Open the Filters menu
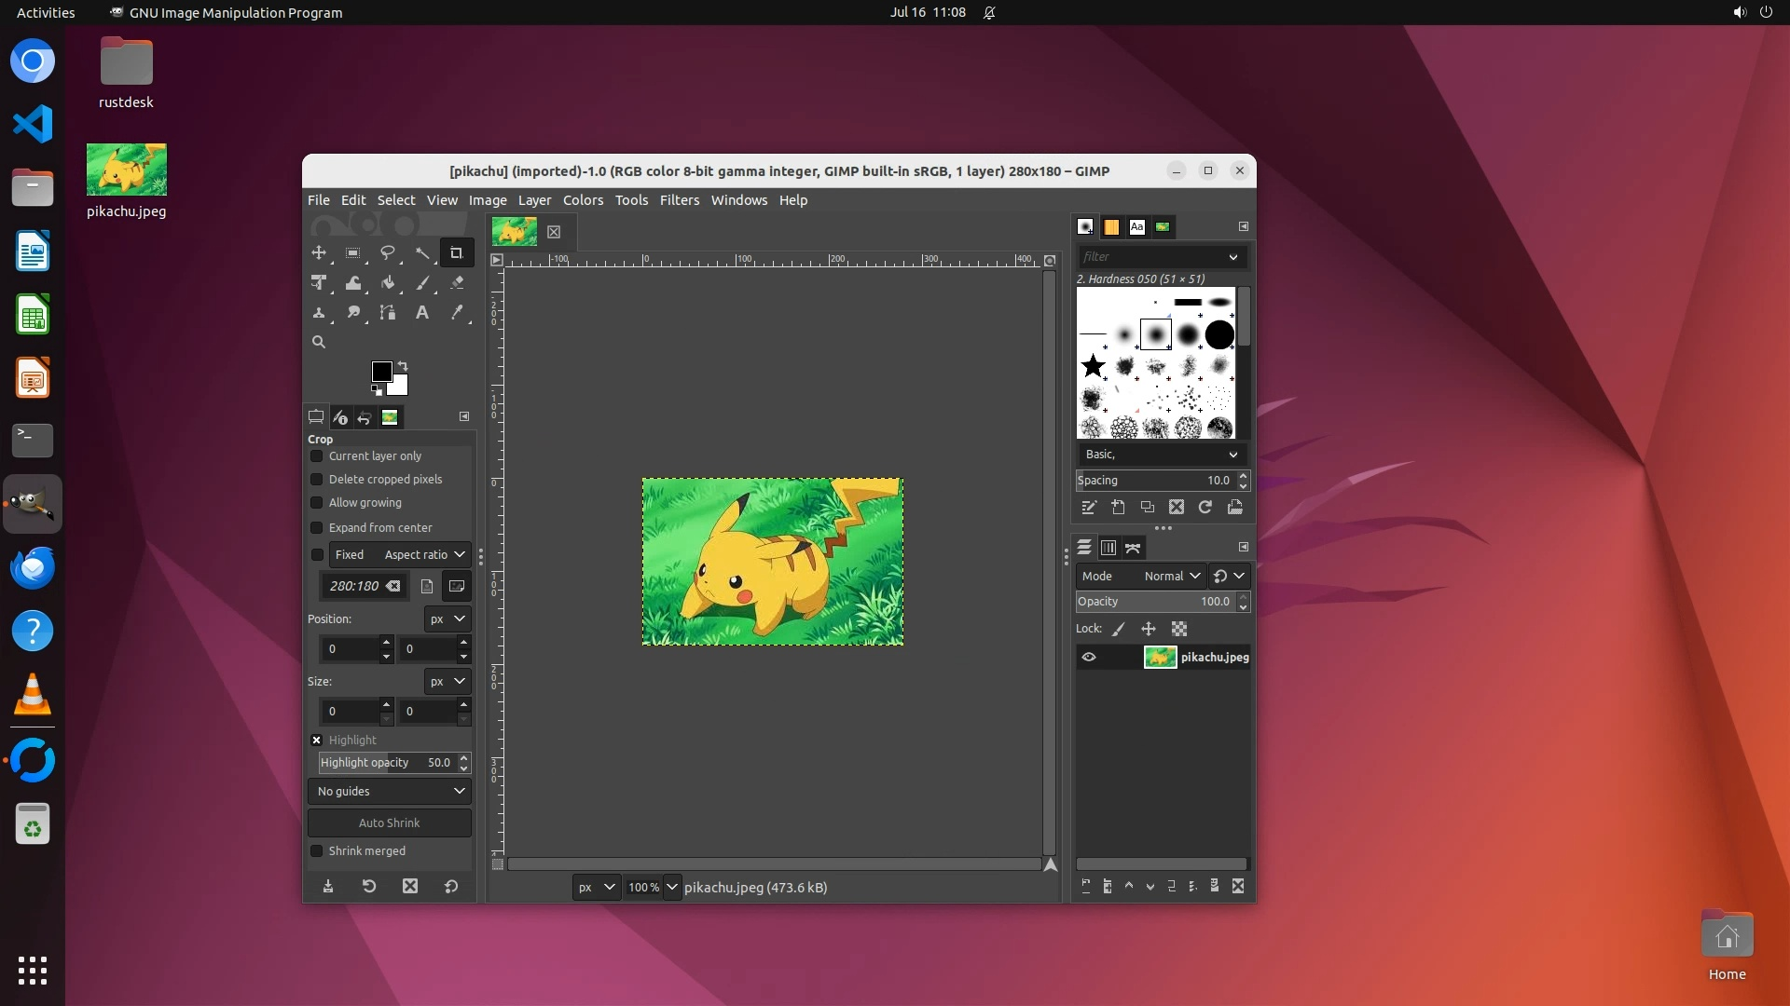This screenshot has width=1790, height=1006. coord(679,200)
